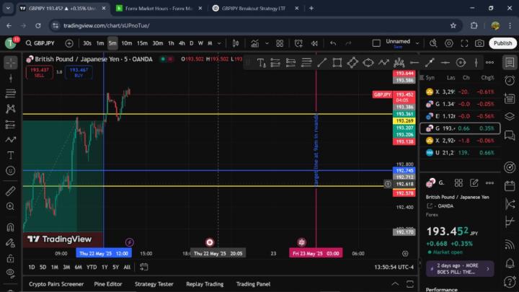Click the Publish button
This screenshot has width=519, height=292.
502,43
